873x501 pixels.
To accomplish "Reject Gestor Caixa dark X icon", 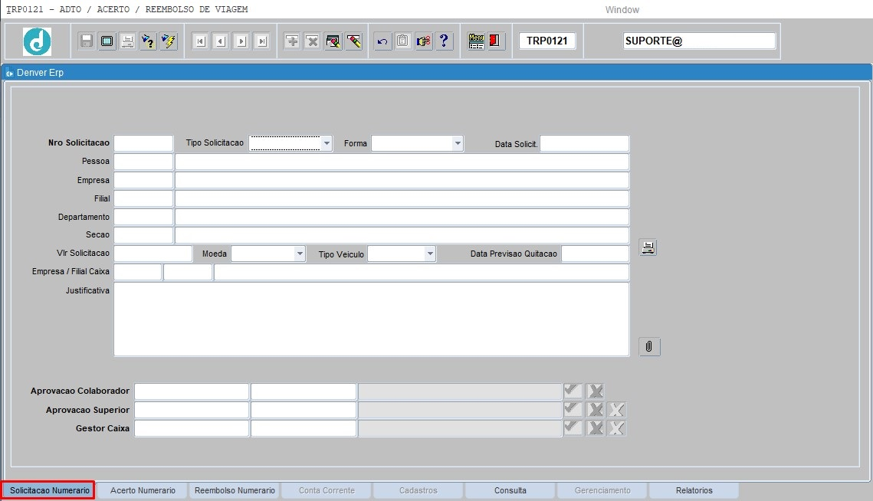I will coord(596,428).
